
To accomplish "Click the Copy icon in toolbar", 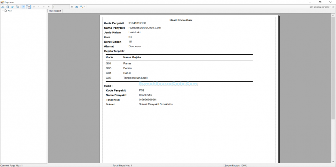I will point(17,7).
